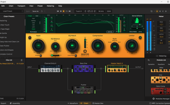This screenshot has height=105, width=170.
Task: Select snapshot A
Action: pos(157,11)
